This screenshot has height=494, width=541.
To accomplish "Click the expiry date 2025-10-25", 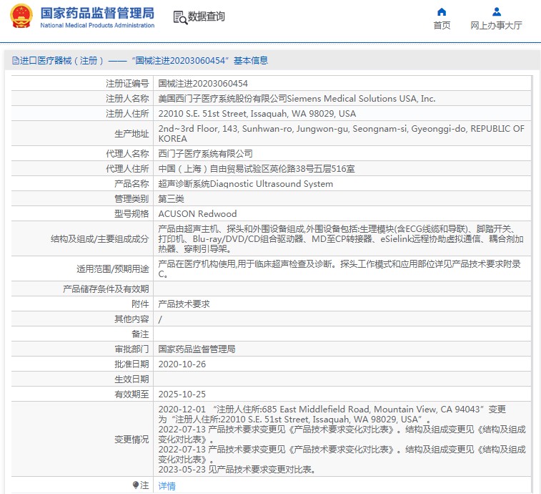I will click(x=182, y=394).
